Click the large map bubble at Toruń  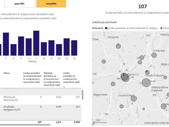pyautogui.click(x=146, y=82)
